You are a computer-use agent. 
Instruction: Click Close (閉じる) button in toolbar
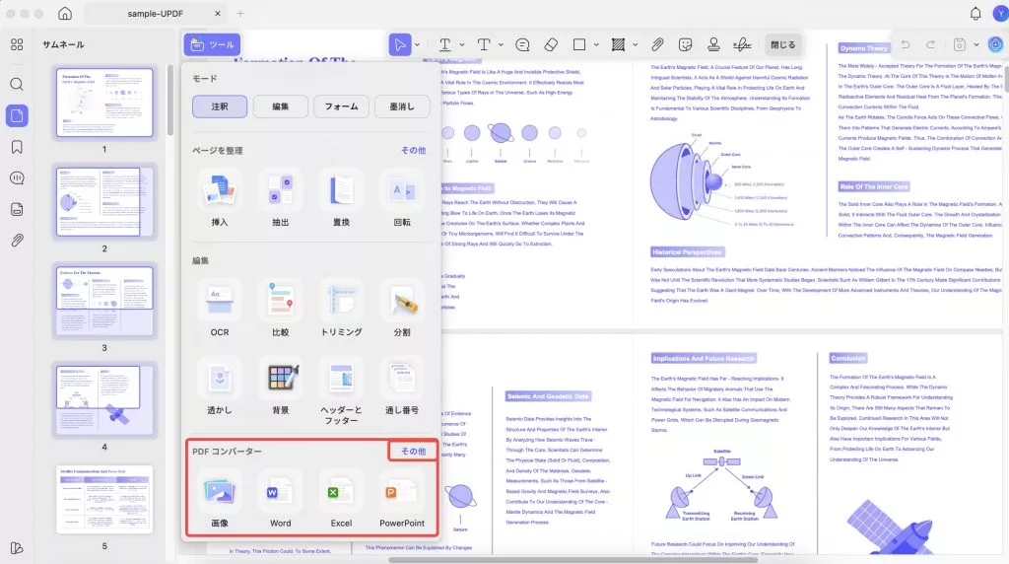[x=783, y=44]
